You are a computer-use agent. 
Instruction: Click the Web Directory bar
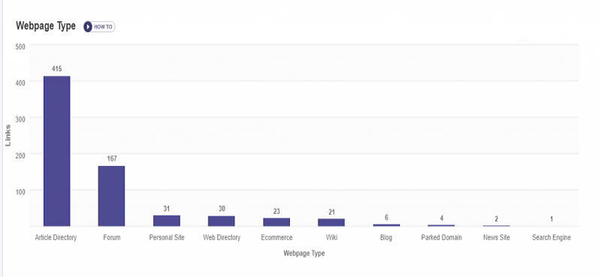coord(222,221)
